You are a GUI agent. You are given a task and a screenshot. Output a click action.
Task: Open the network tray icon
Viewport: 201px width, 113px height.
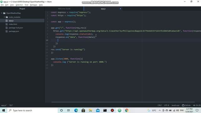(174, 110)
